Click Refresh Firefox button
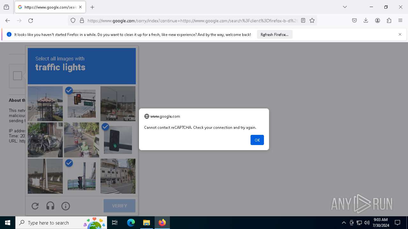 (x=274, y=34)
